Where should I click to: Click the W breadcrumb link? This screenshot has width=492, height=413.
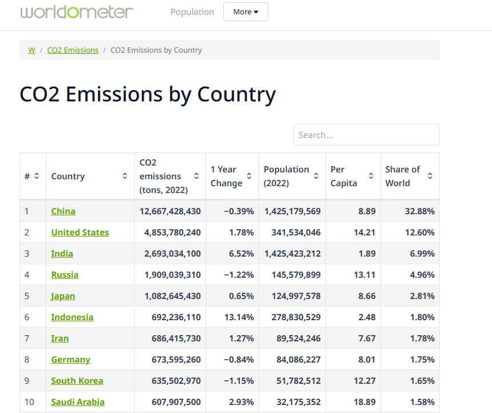[32, 50]
